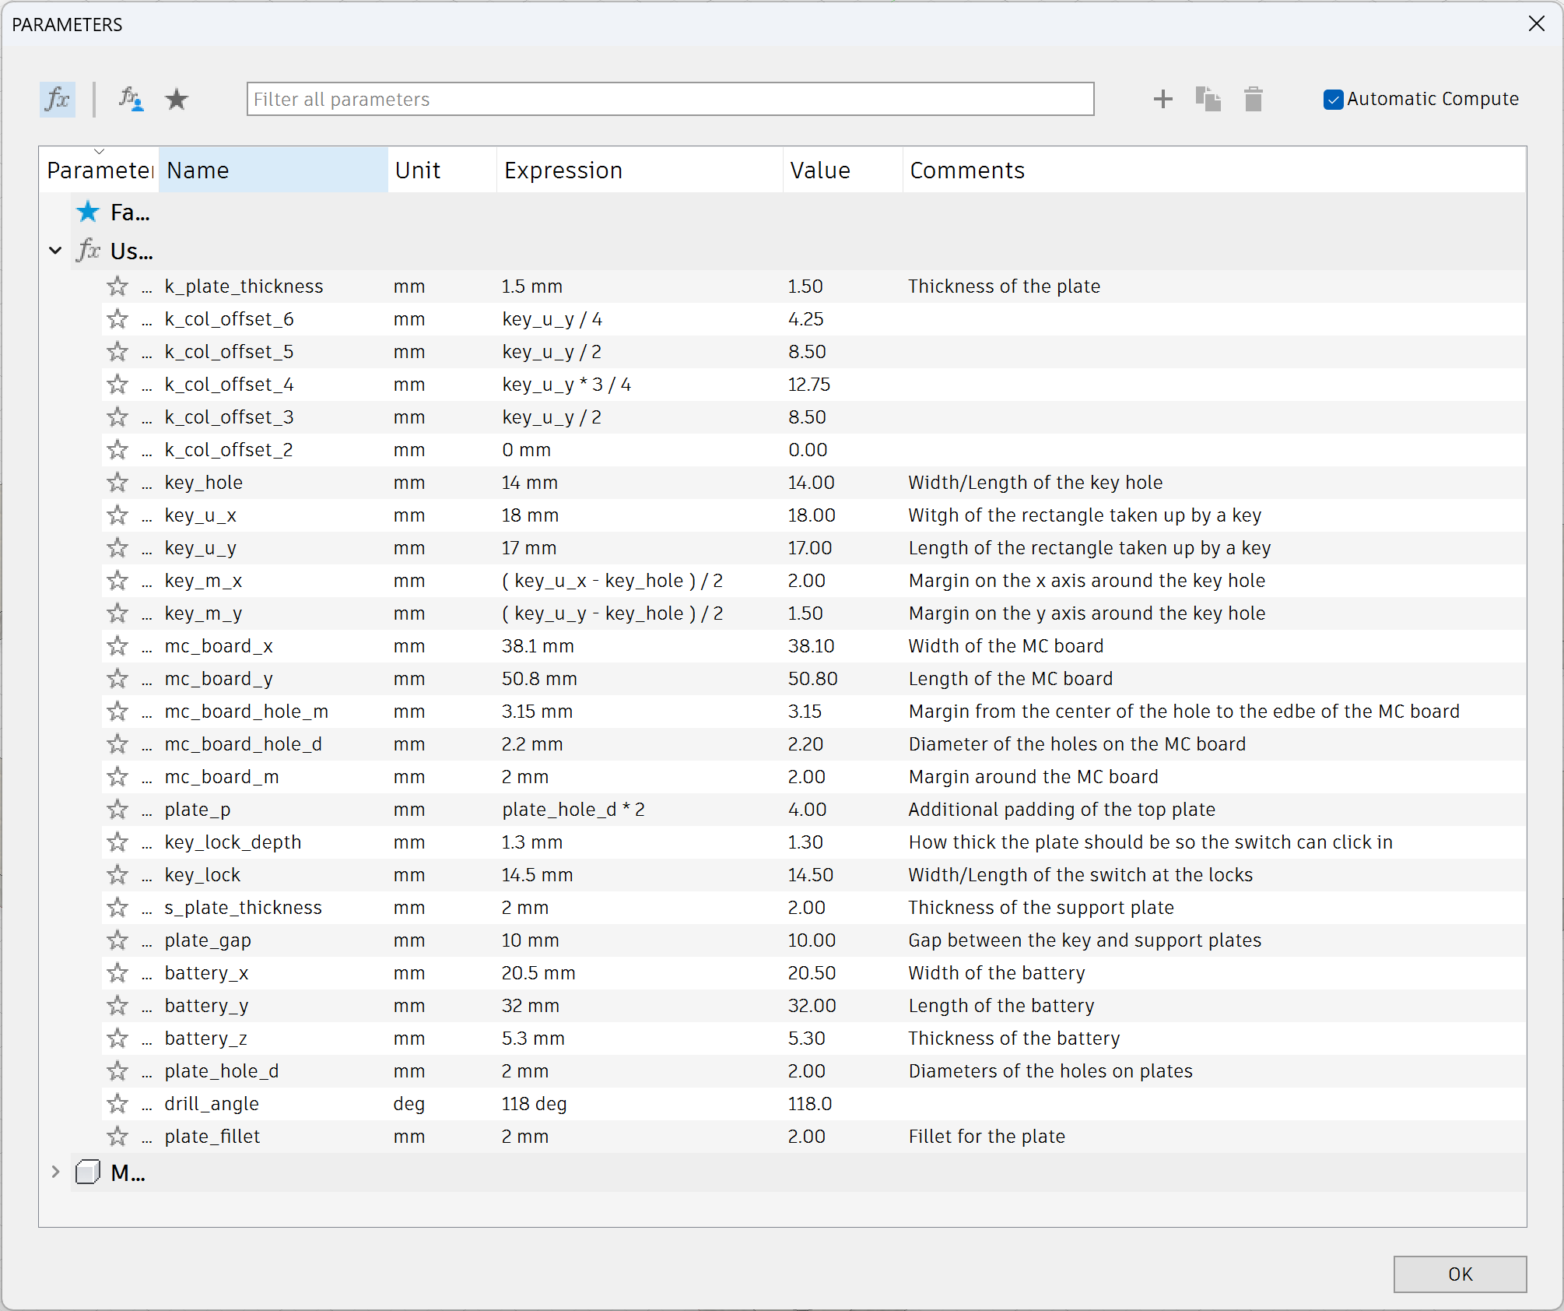The height and width of the screenshot is (1311, 1564).
Task: Select the key_u_y parameter name
Action: coord(201,548)
